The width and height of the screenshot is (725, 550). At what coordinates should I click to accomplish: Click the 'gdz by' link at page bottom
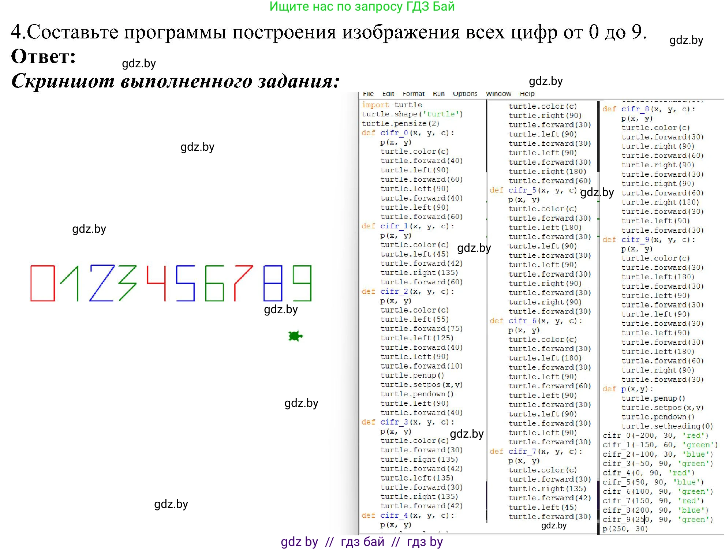pyautogui.click(x=299, y=542)
